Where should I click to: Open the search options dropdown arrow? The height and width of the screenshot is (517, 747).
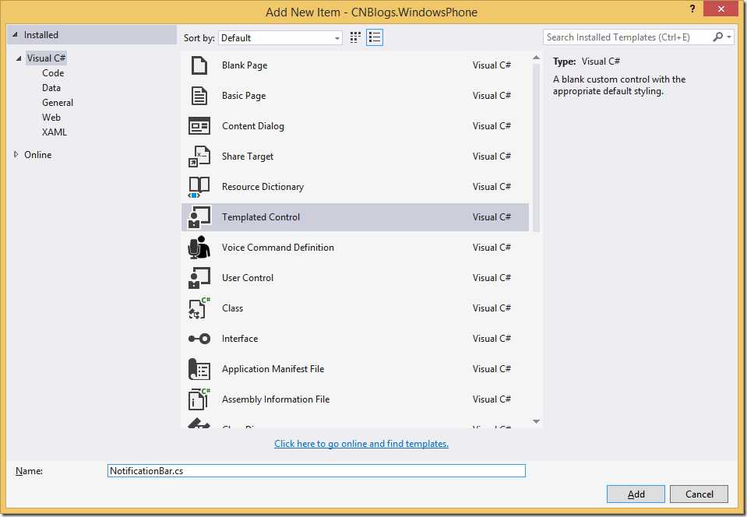click(x=729, y=37)
